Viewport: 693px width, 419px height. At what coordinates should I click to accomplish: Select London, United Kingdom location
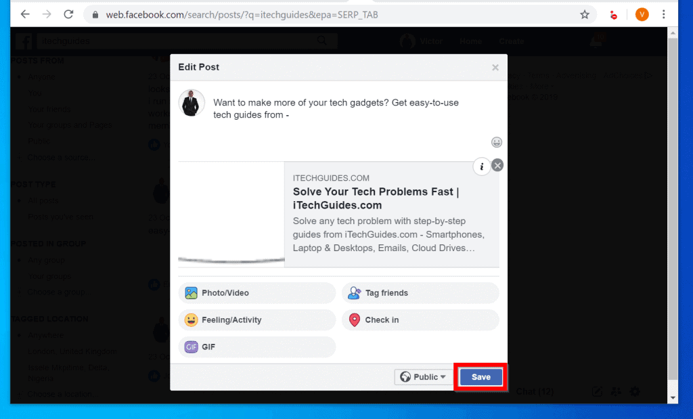(x=72, y=351)
